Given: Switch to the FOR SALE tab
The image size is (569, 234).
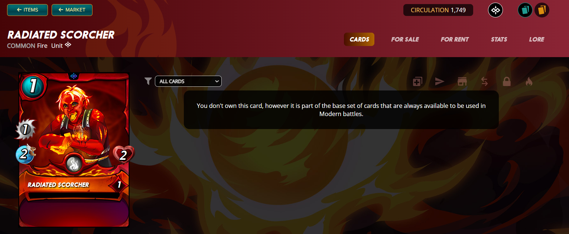Looking at the screenshot, I should tap(405, 39).
